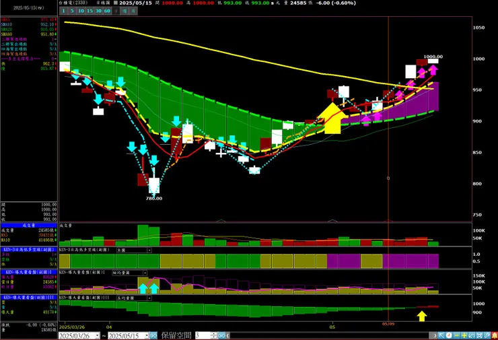This screenshot has height=340, width=498.
Task: Click the 1050 price axis label
Action: pos(478,28)
